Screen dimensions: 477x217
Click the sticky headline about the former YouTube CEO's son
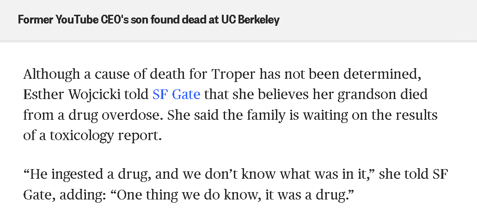coord(148,20)
